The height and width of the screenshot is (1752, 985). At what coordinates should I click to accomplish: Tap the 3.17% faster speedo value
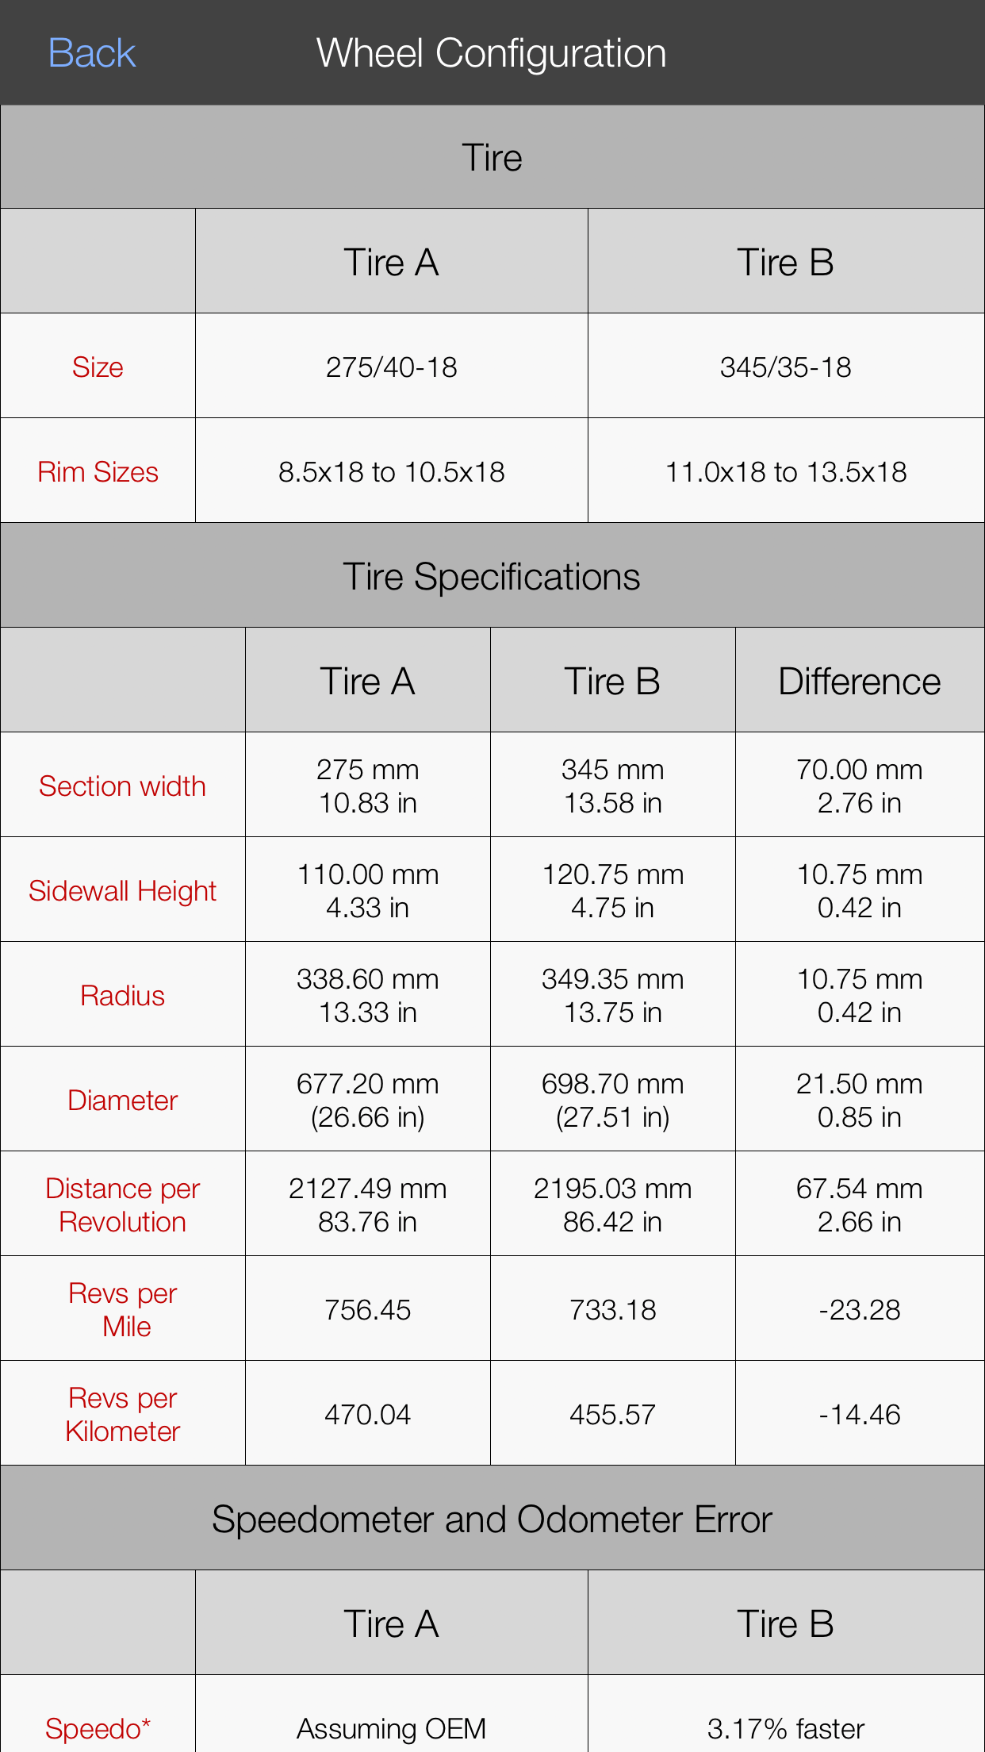pyautogui.click(x=785, y=1728)
